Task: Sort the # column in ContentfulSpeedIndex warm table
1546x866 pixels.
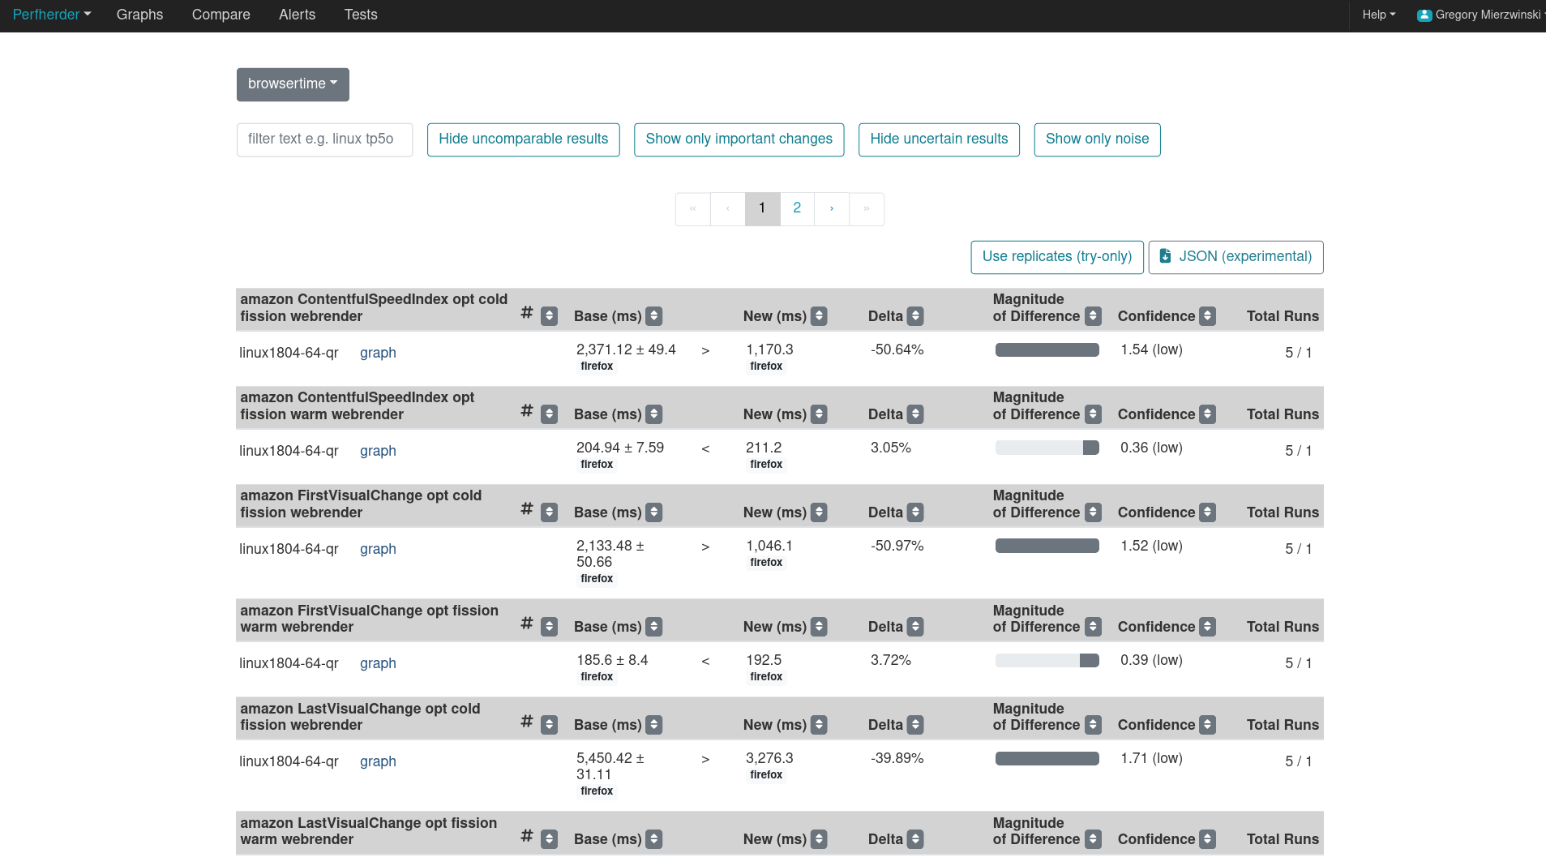Action: click(550, 414)
